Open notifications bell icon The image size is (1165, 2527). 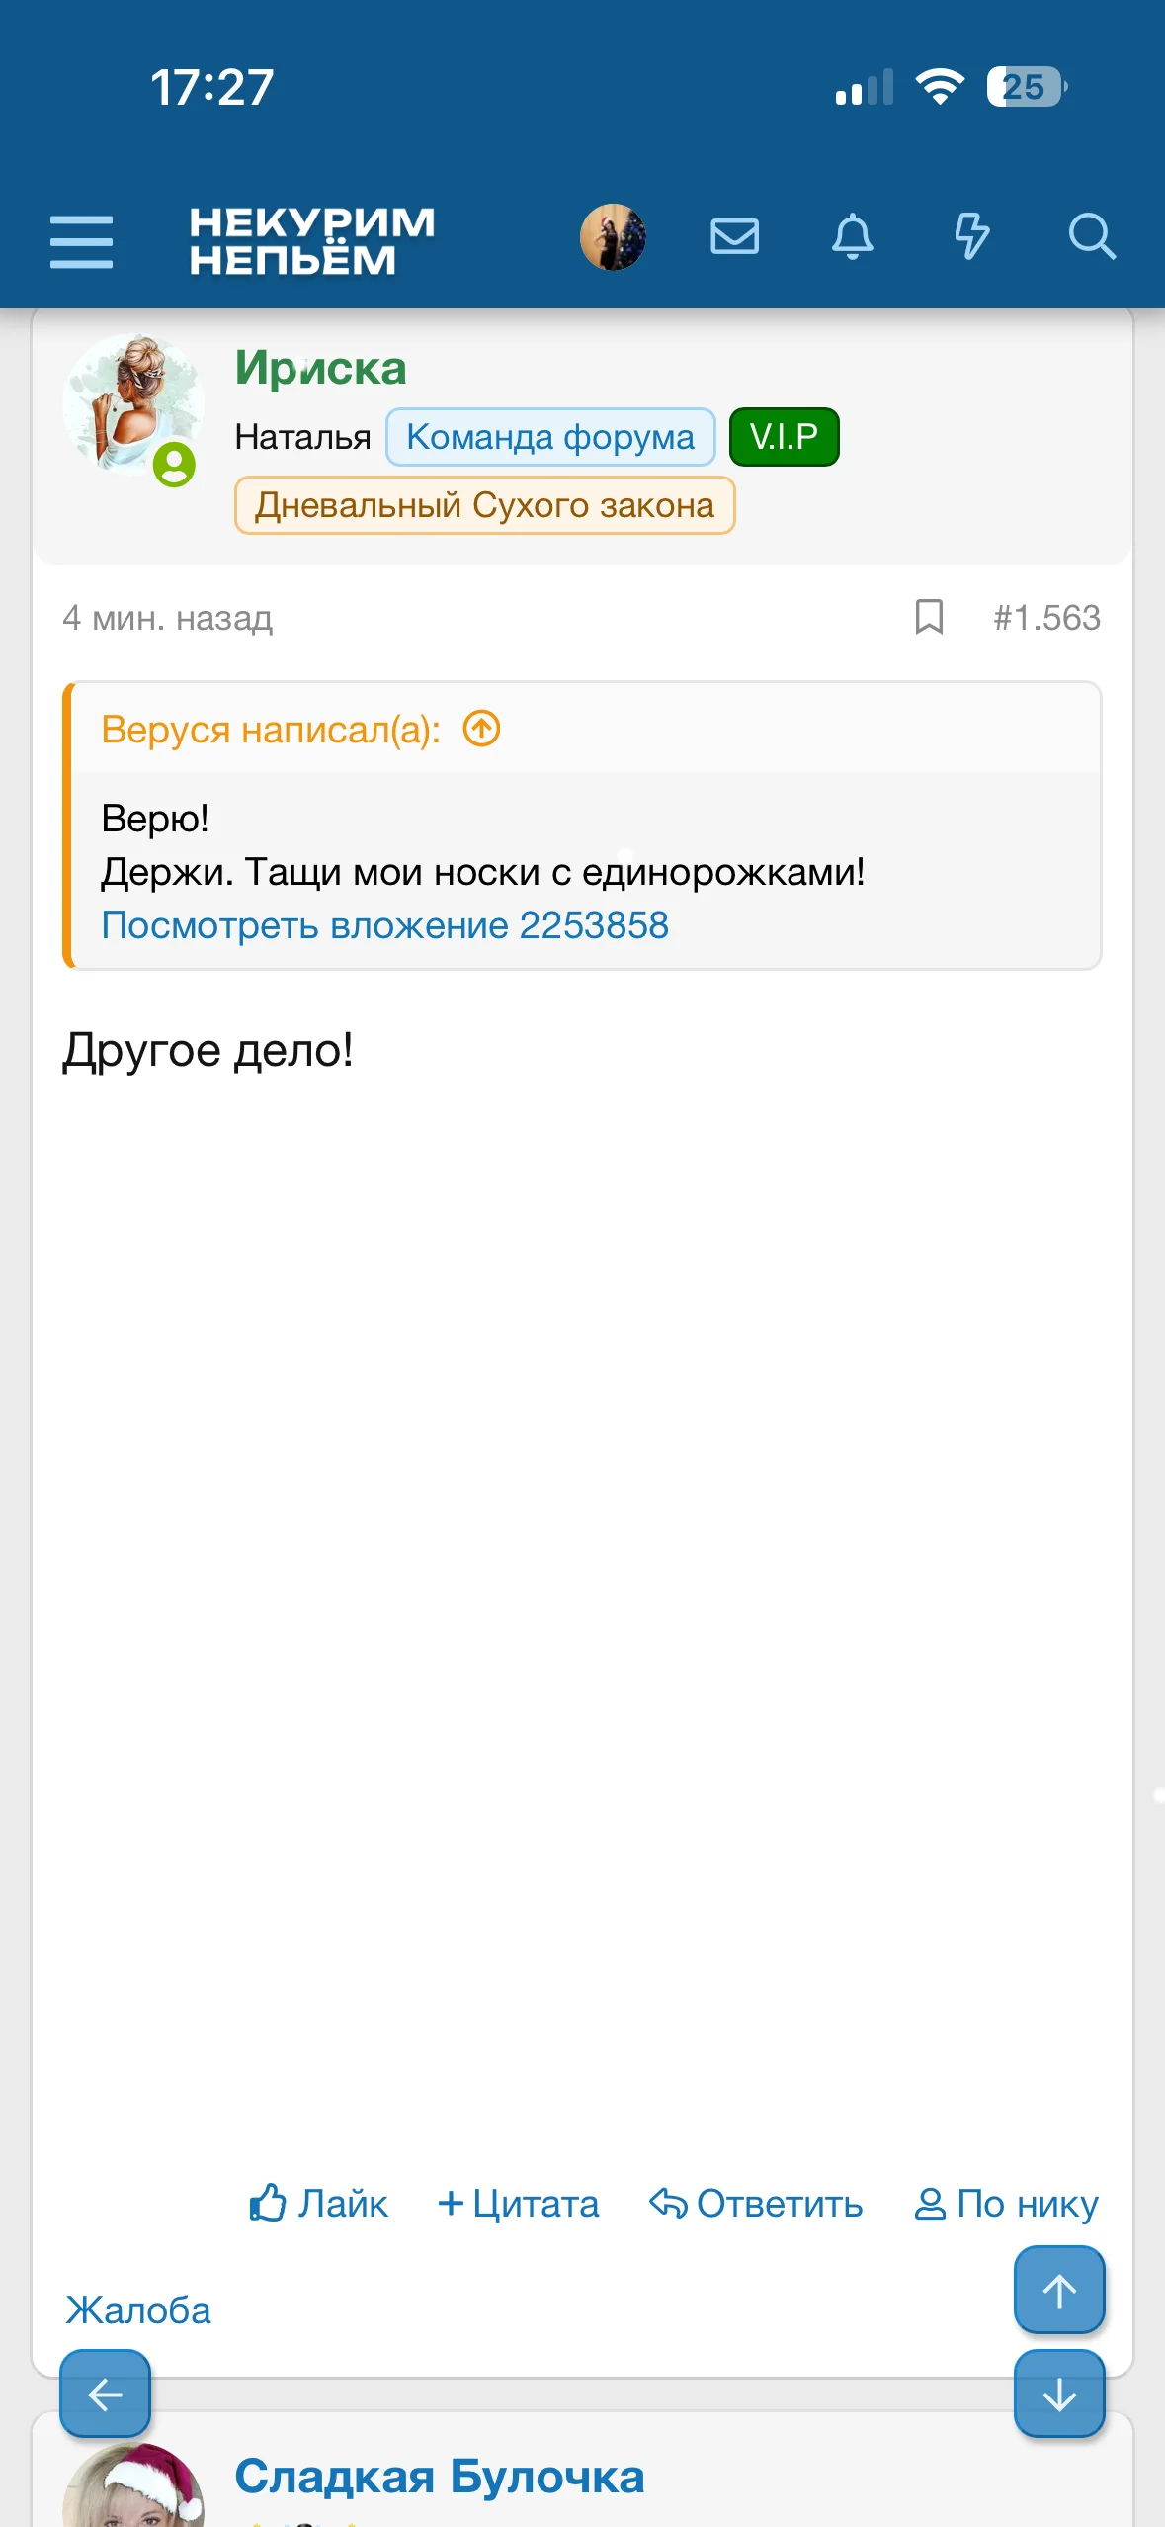click(852, 237)
